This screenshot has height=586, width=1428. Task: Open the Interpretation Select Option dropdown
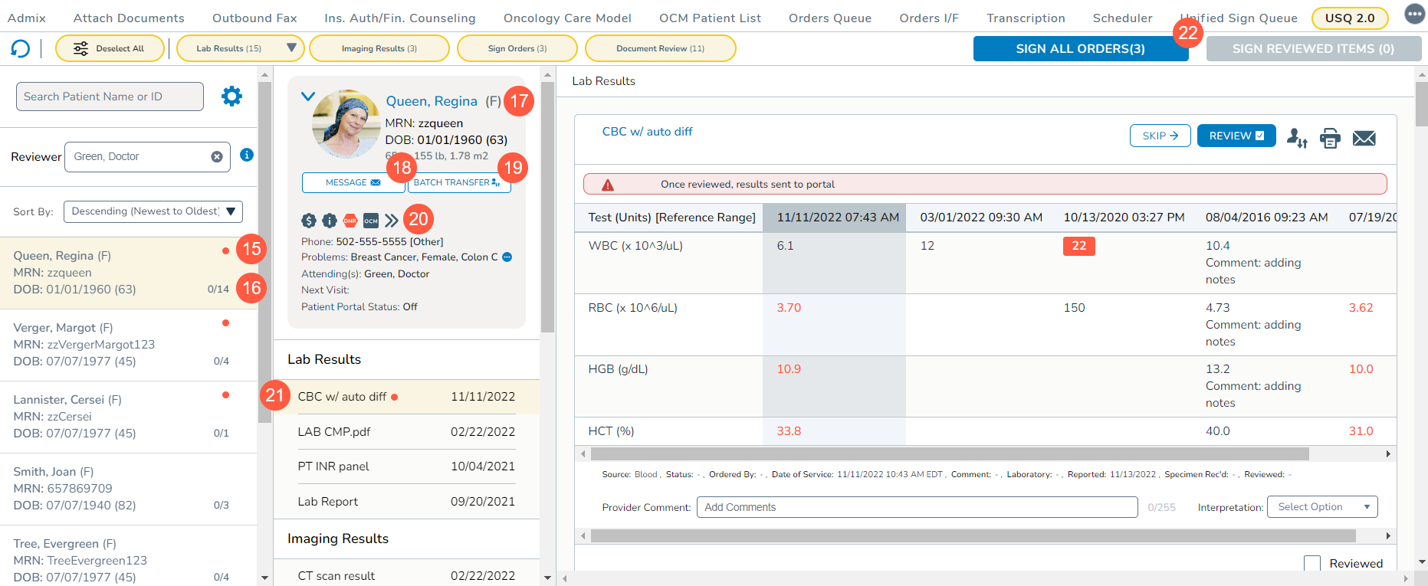coord(1322,507)
